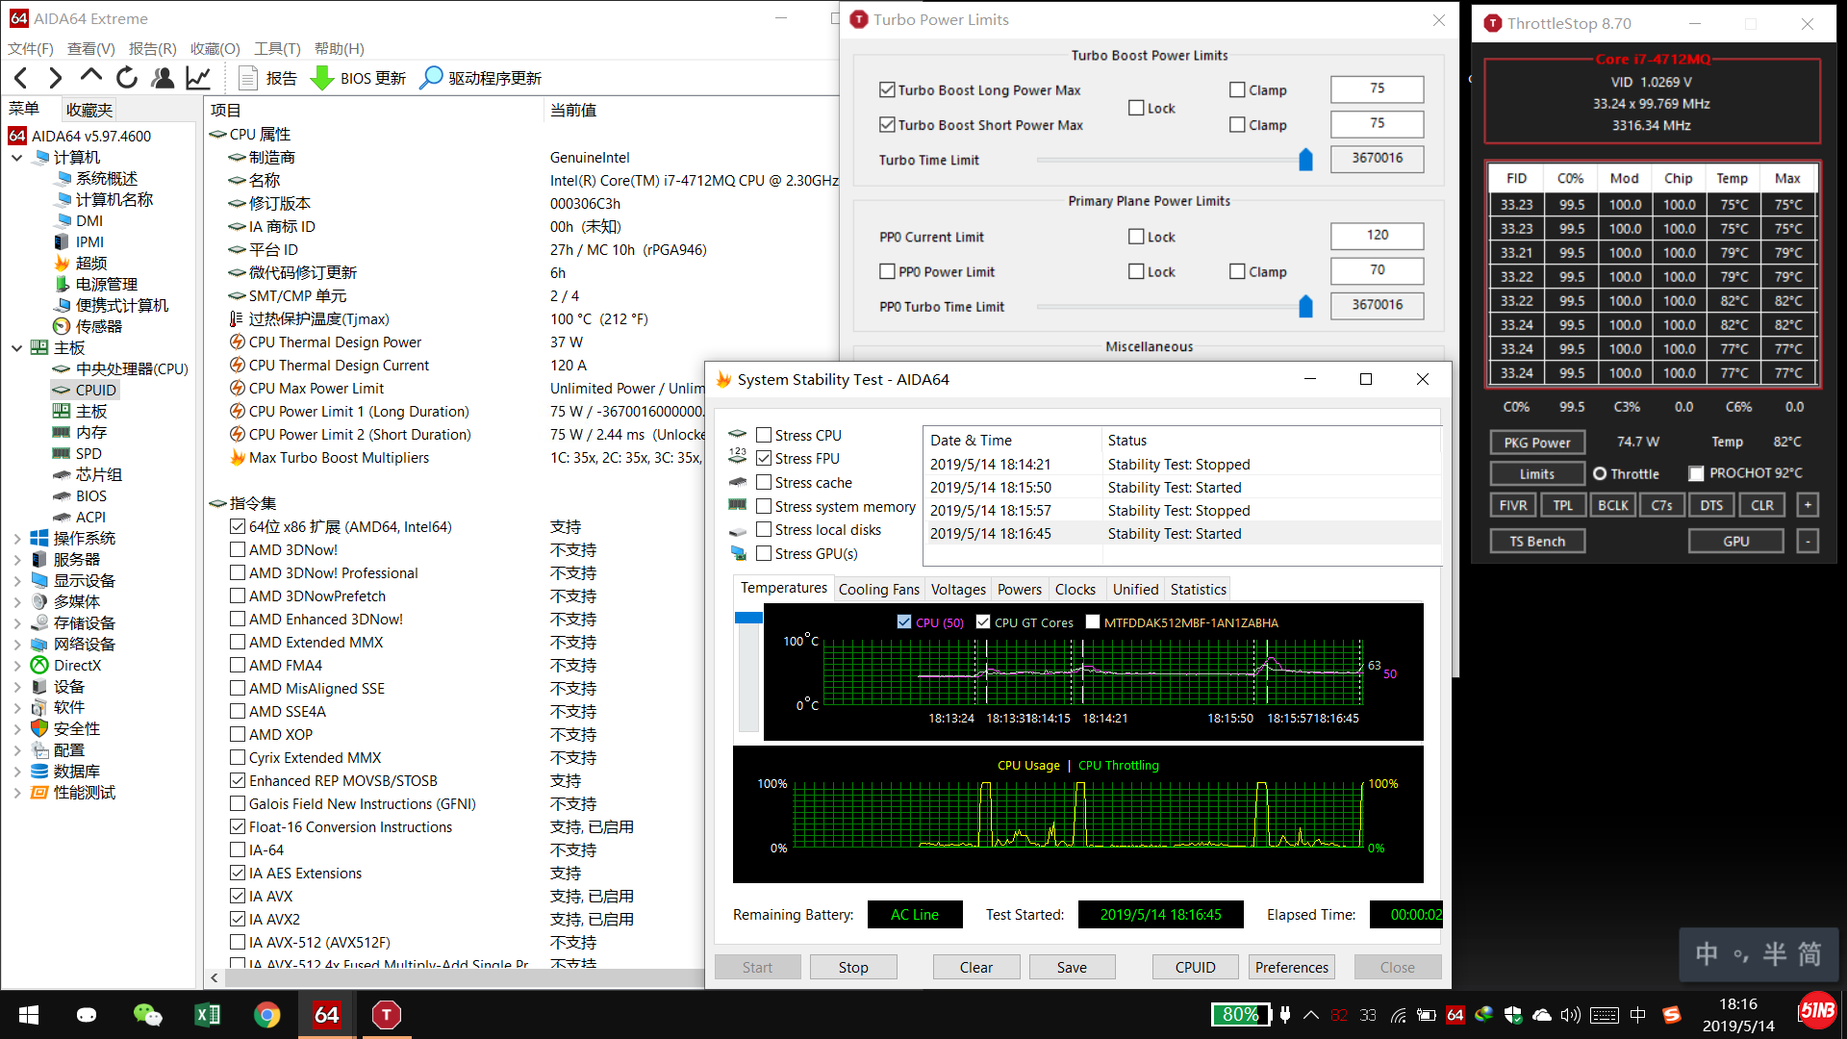This screenshot has height=1039, width=1847.
Task: Expand the DirectX tree node
Action: pos(17,665)
